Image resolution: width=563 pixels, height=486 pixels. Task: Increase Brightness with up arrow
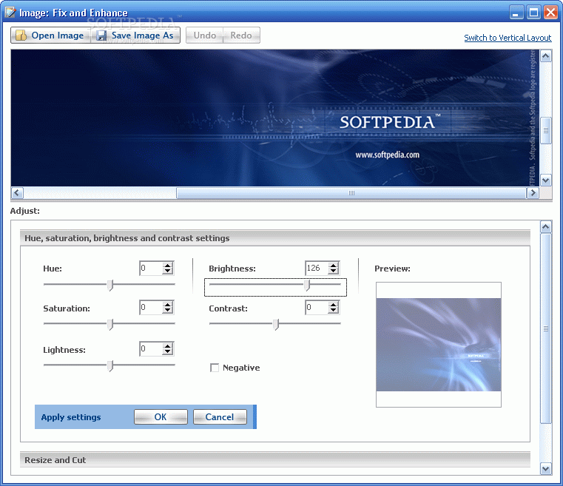tap(334, 266)
